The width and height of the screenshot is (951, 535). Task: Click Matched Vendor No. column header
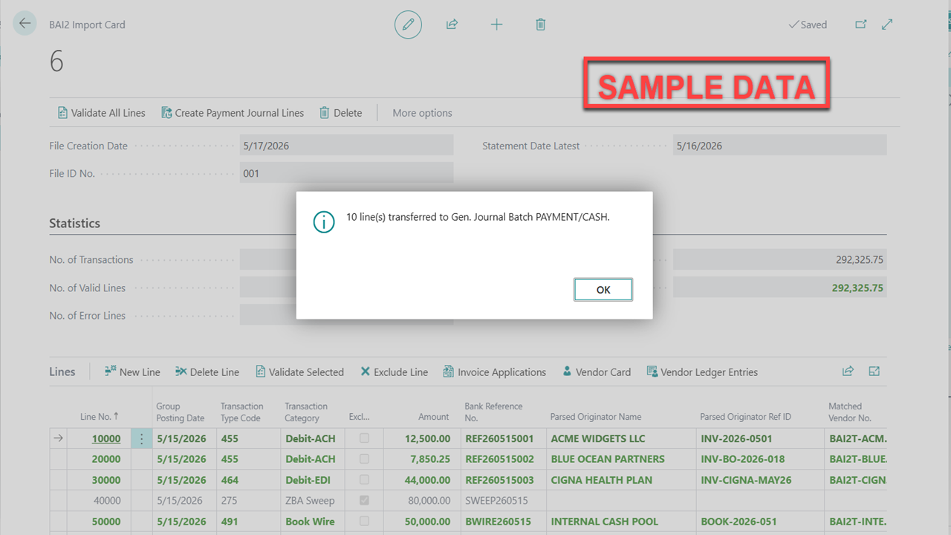pos(850,412)
